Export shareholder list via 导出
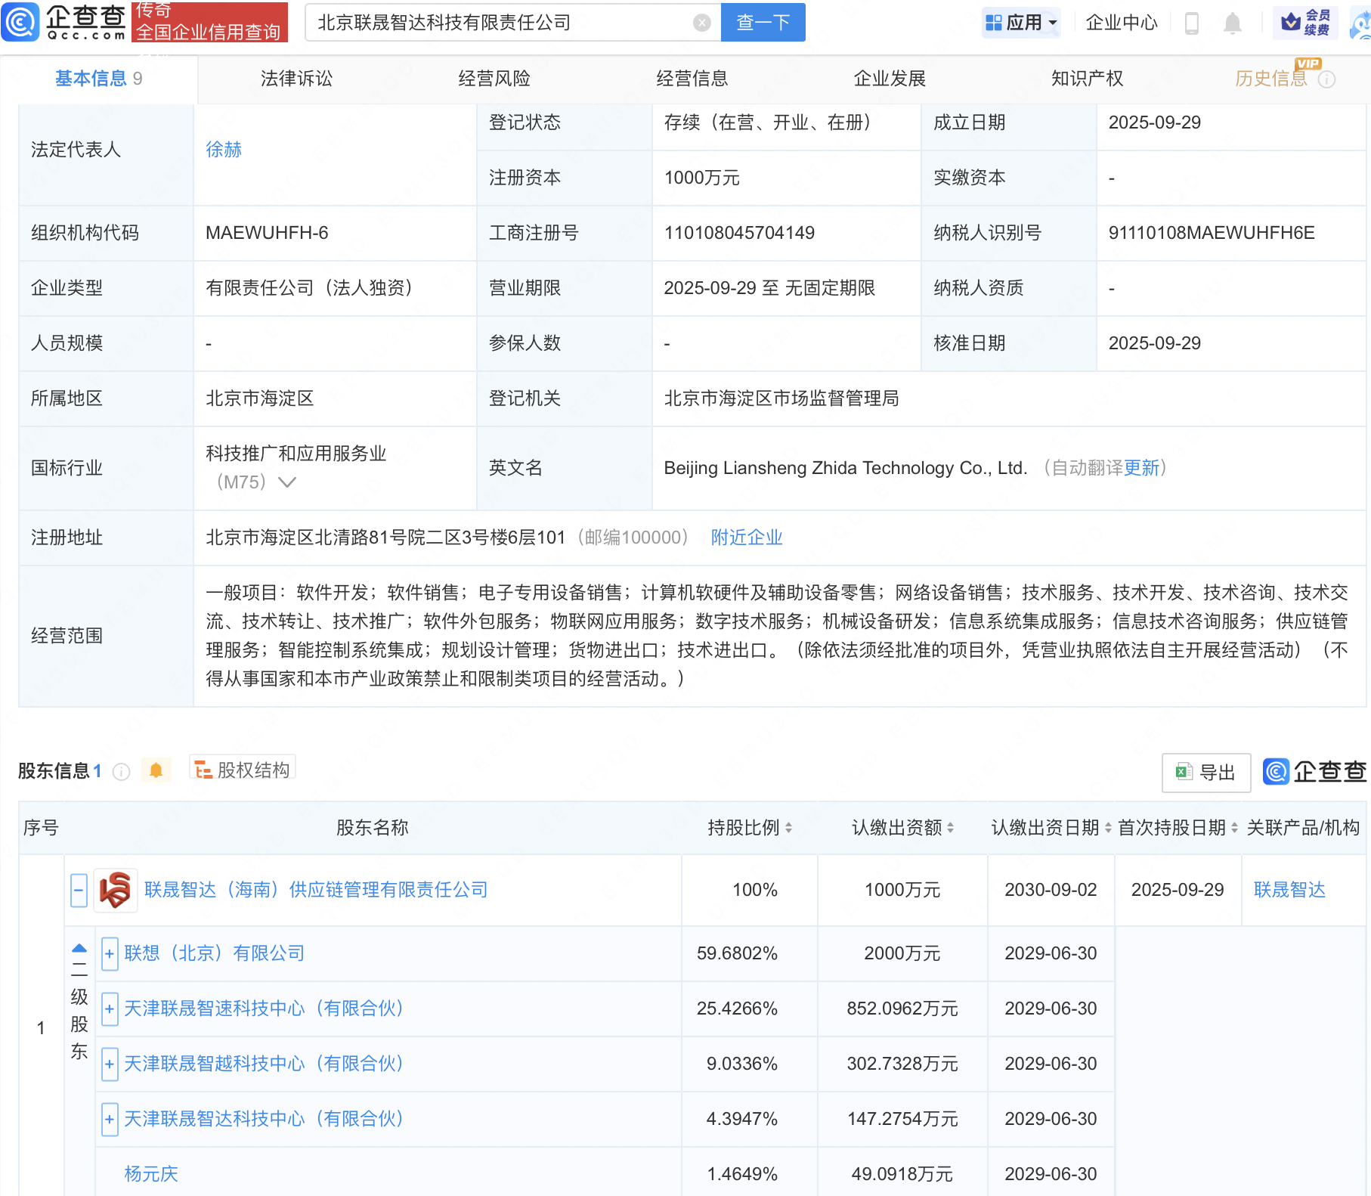The height and width of the screenshot is (1196, 1371). [x=1205, y=772]
